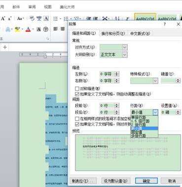The width and height of the screenshot is (182, 187).
Task: Click the Grow Font icon
Action: (3, 18)
